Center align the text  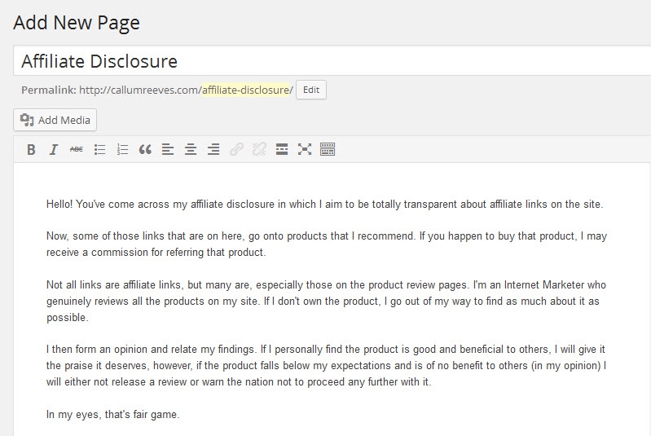[191, 149]
